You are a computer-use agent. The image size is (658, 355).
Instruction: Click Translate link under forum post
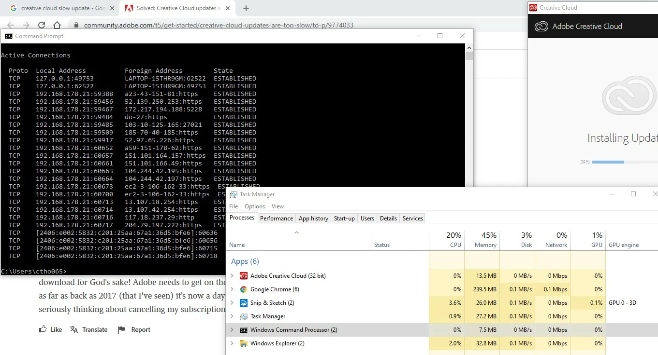coord(95,329)
